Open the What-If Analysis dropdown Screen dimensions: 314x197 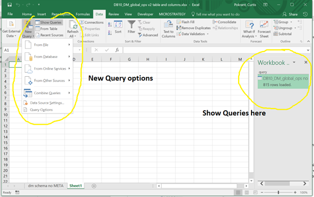[x=249, y=29]
